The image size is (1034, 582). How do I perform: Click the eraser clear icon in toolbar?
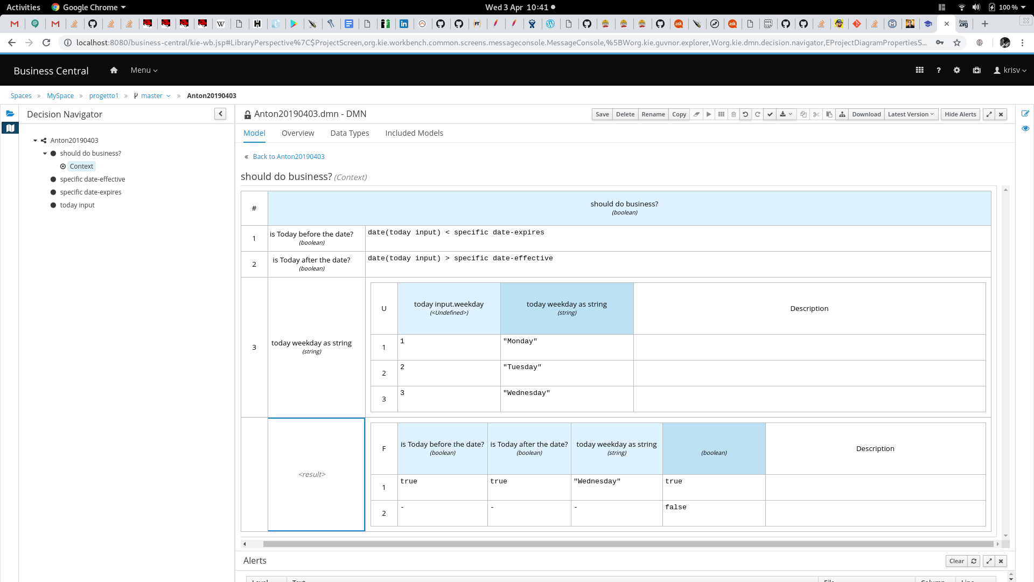[696, 114]
